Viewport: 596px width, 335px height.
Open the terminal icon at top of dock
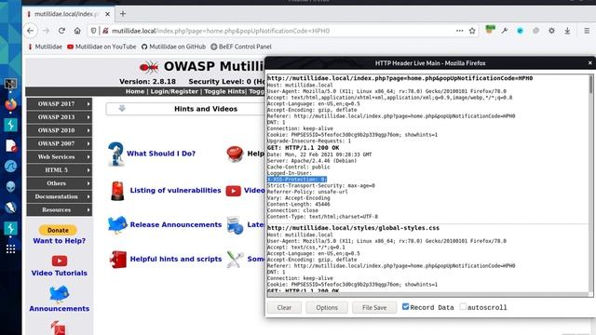tap(10, 84)
